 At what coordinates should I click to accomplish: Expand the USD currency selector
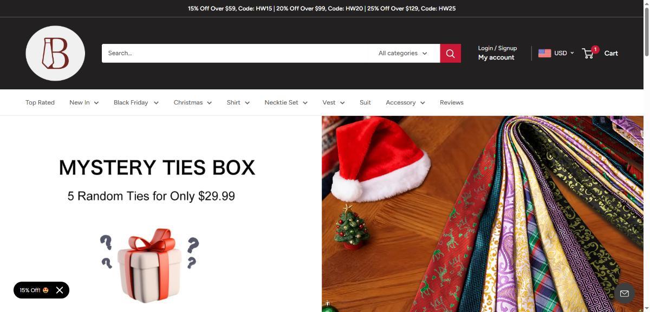click(x=564, y=53)
